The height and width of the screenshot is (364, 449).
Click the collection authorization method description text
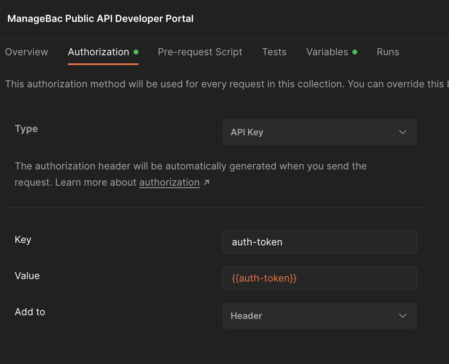[227, 84]
